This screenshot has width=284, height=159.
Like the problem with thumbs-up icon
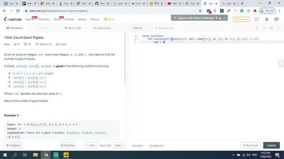(x=16, y=44)
